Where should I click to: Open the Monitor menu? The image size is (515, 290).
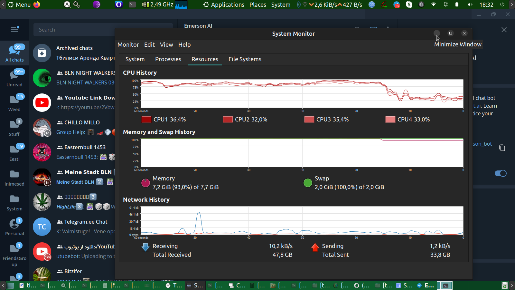click(128, 45)
